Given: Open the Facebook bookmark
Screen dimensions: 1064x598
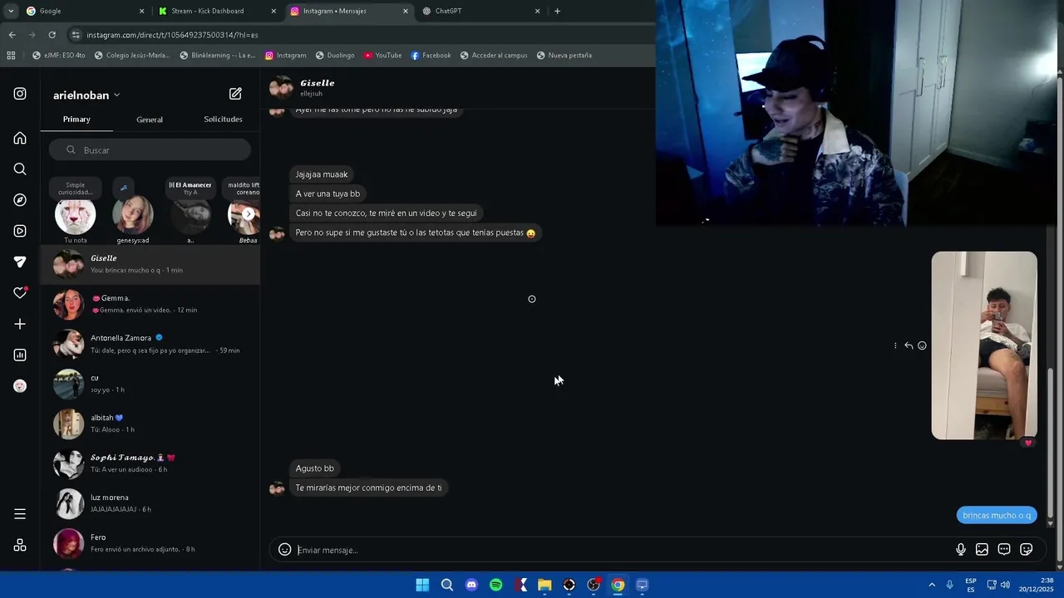Looking at the screenshot, I should point(431,56).
